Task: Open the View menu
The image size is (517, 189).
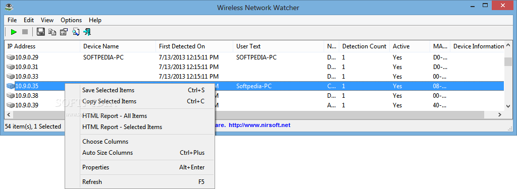Action: tap(47, 20)
